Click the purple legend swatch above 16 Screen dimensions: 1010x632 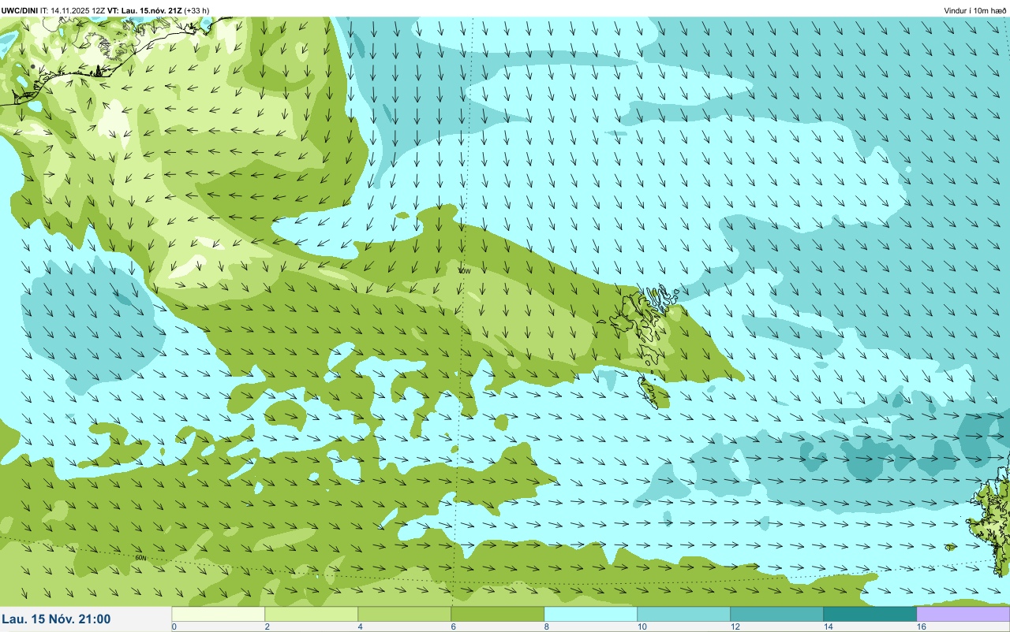pos(963,613)
